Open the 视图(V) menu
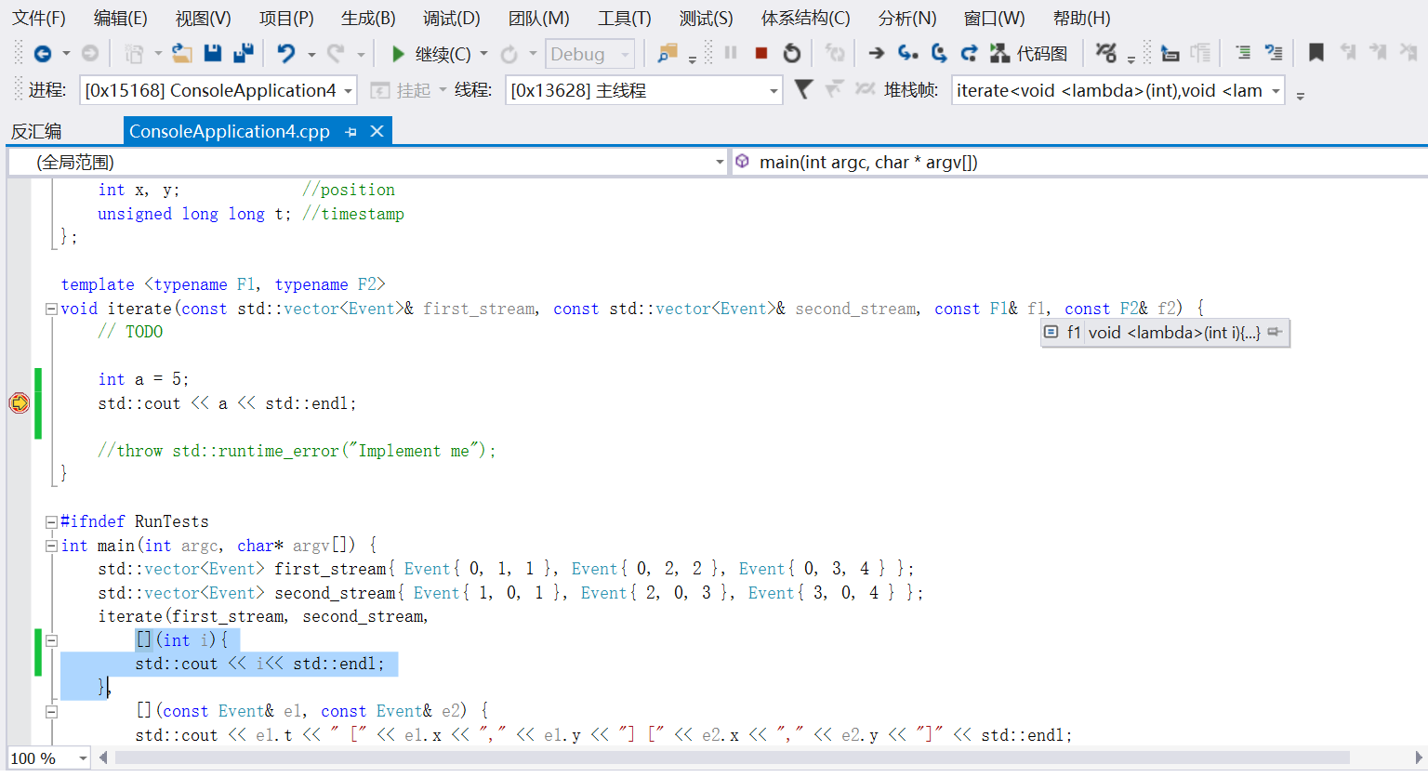 [203, 19]
